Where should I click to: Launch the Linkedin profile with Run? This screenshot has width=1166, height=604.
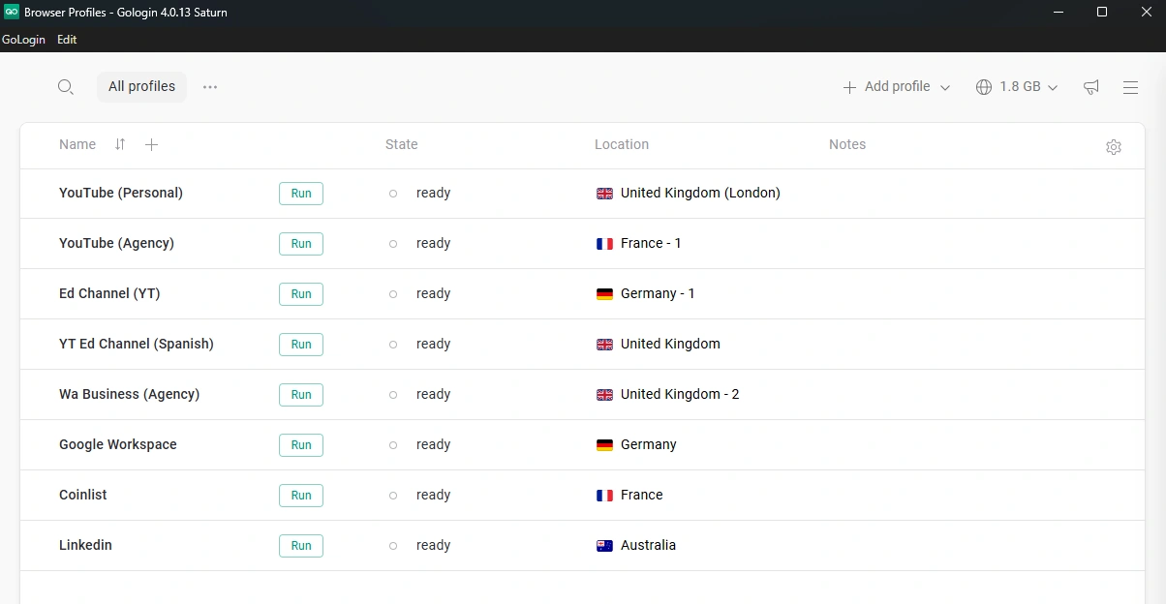click(x=301, y=546)
